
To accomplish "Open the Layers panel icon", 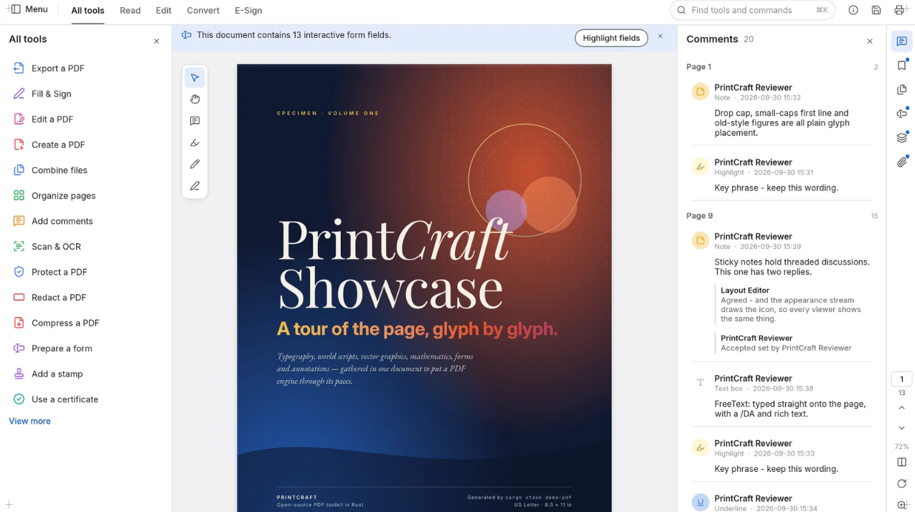I will (901, 138).
